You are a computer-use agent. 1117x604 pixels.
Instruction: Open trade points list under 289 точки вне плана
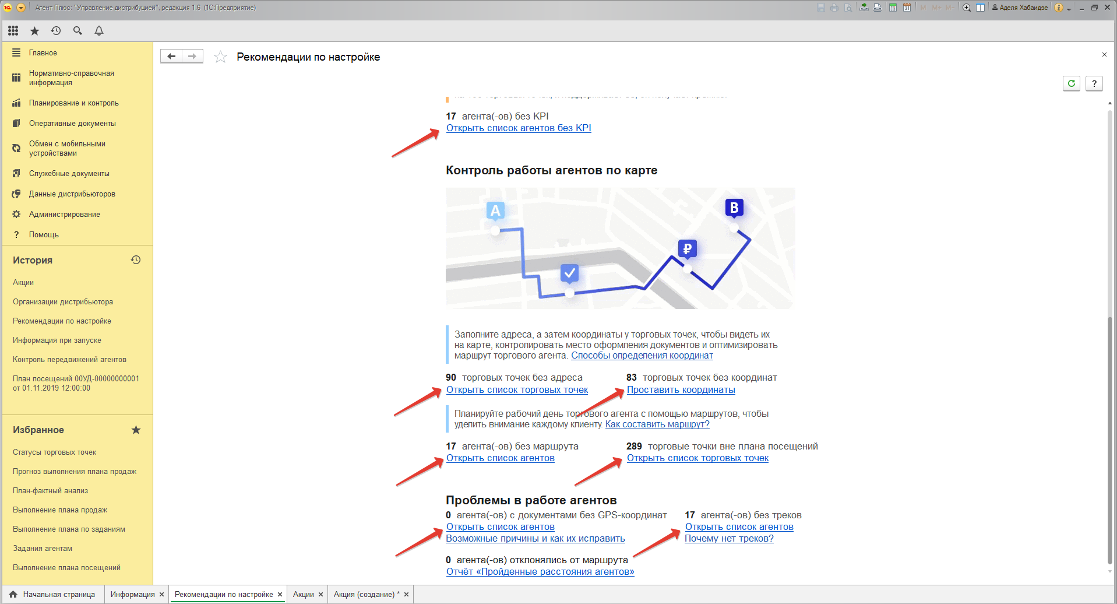tap(698, 458)
